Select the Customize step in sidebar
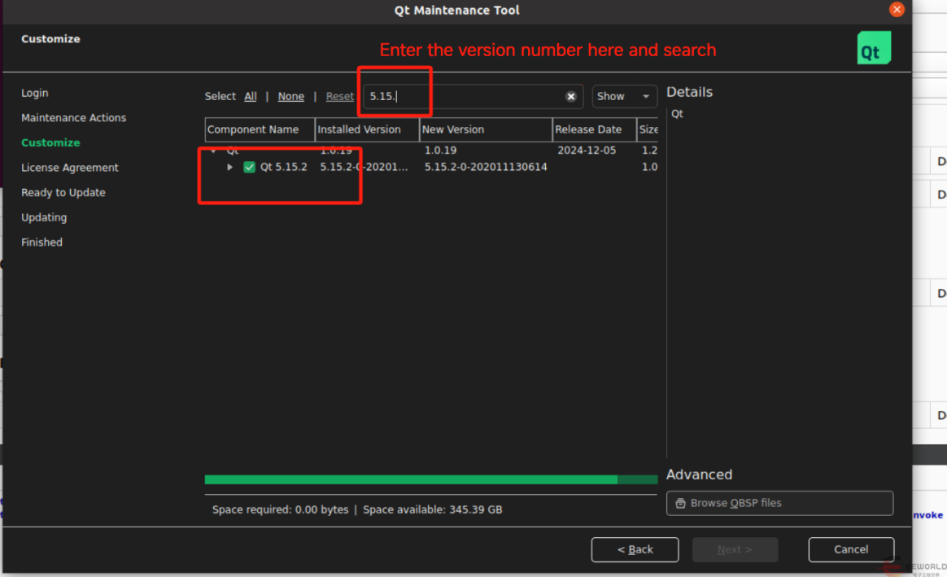 click(50, 142)
